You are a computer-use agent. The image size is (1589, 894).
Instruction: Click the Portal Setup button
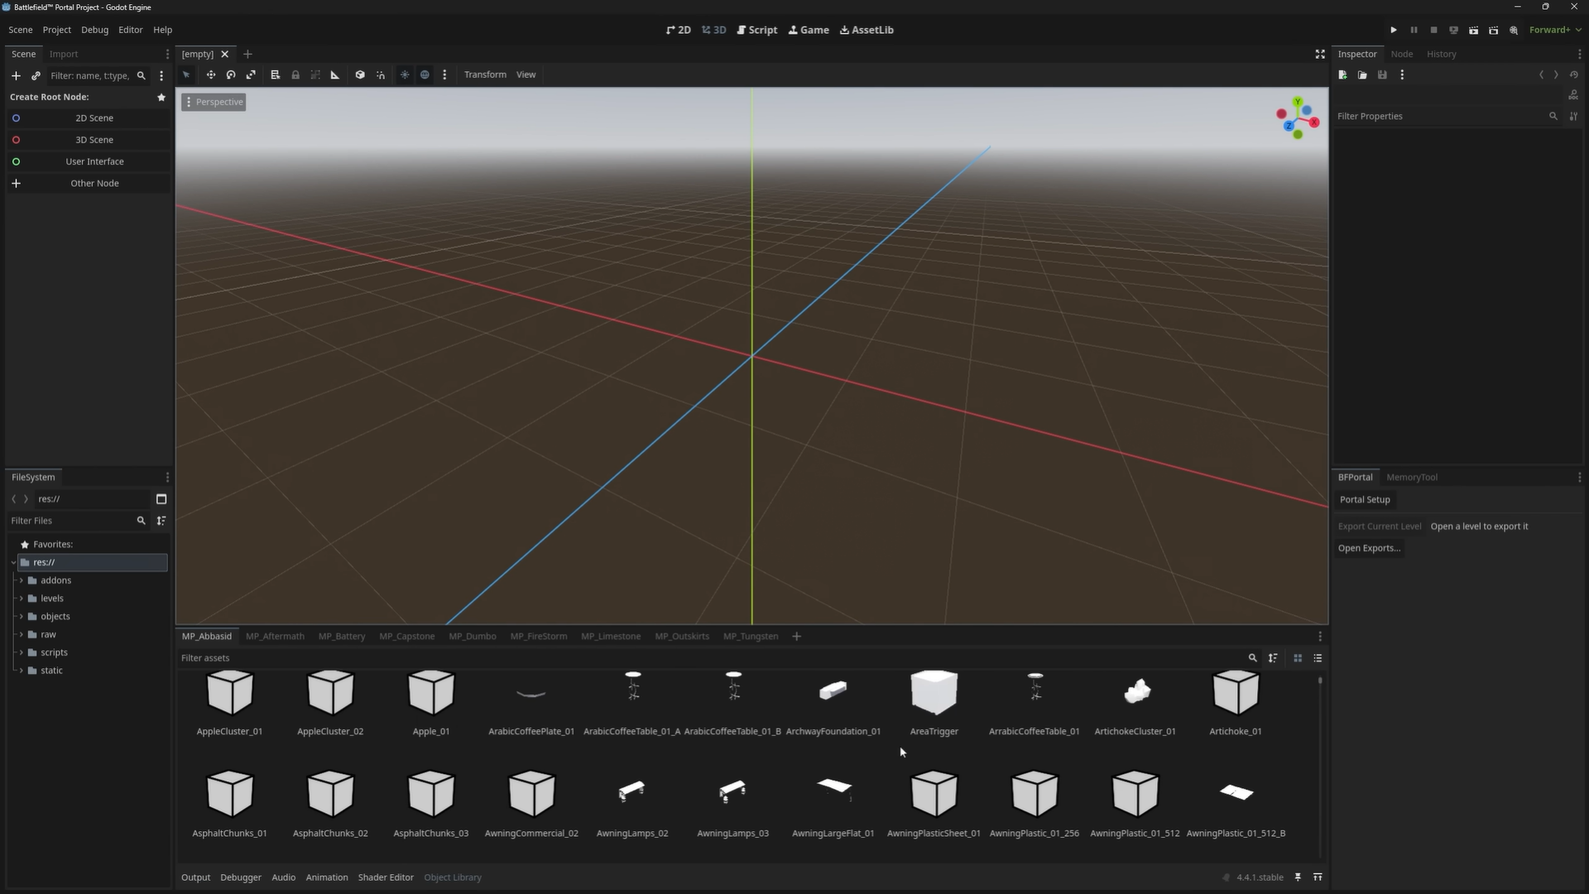1365,500
